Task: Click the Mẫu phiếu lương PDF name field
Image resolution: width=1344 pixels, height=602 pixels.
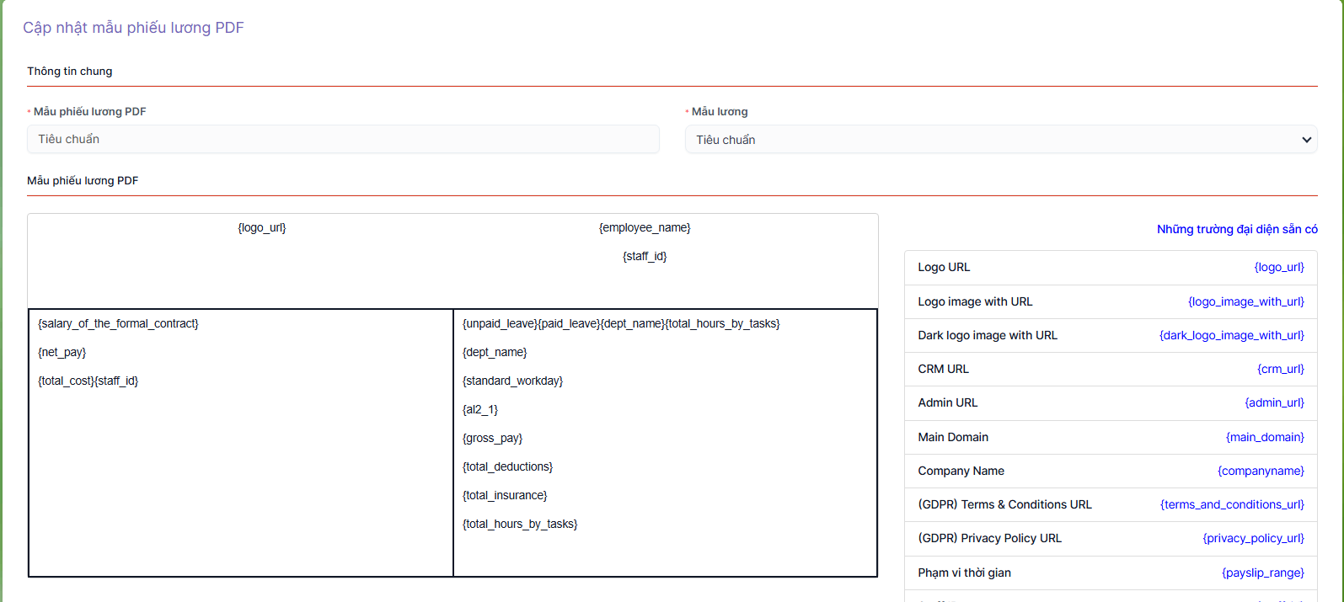Action: [x=343, y=140]
